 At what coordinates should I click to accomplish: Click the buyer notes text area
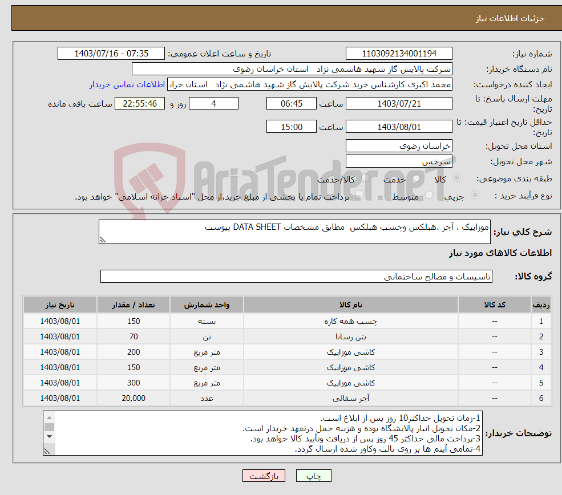tap(262, 433)
